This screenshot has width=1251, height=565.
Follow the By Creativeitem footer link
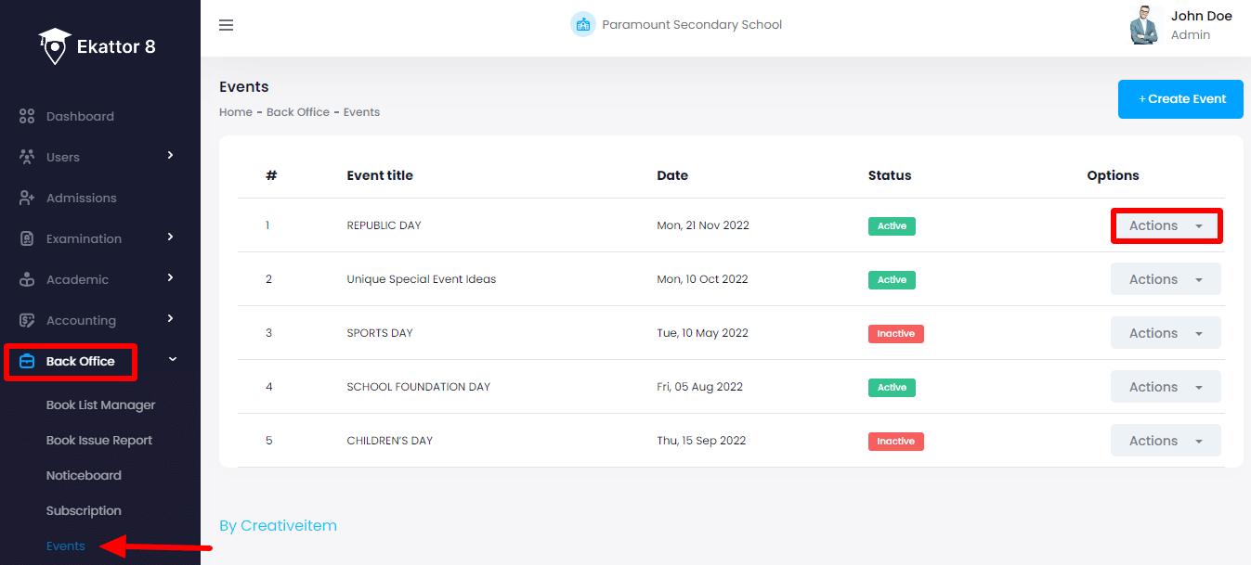pos(278,526)
